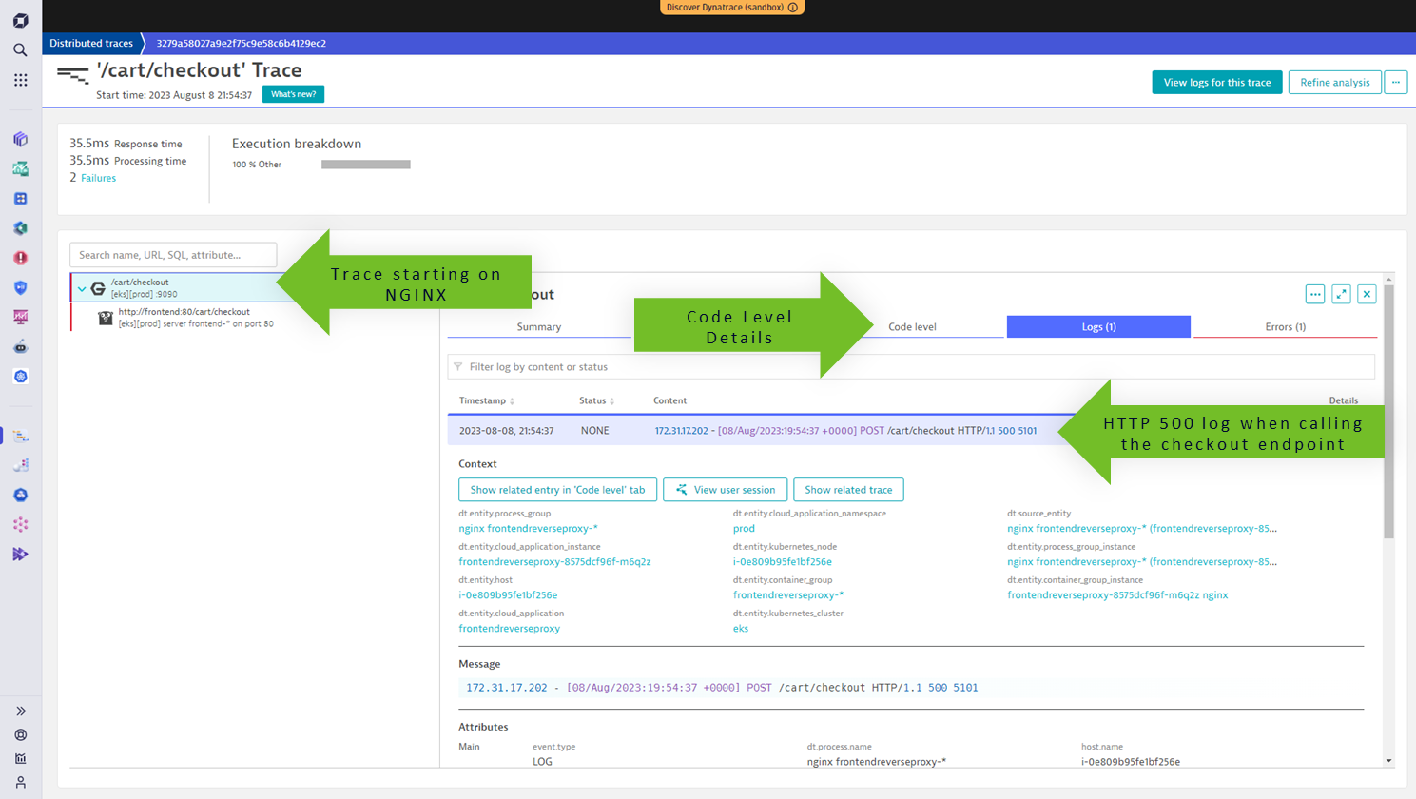Open the pink dot-cluster sidebar icon

pyautogui.click(x=20, y=524)
